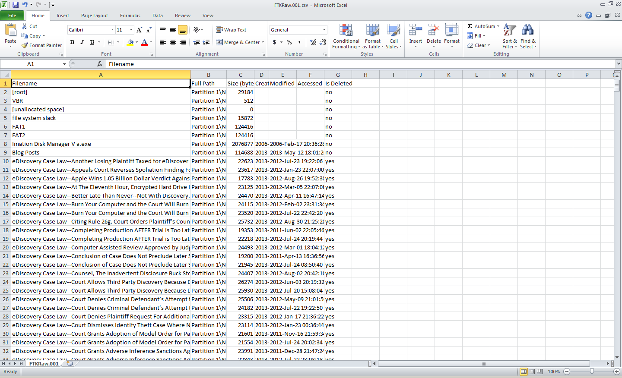Apply Top Align to the cell
This screenshot has height=378, width=622.
[x=163, y=30]
